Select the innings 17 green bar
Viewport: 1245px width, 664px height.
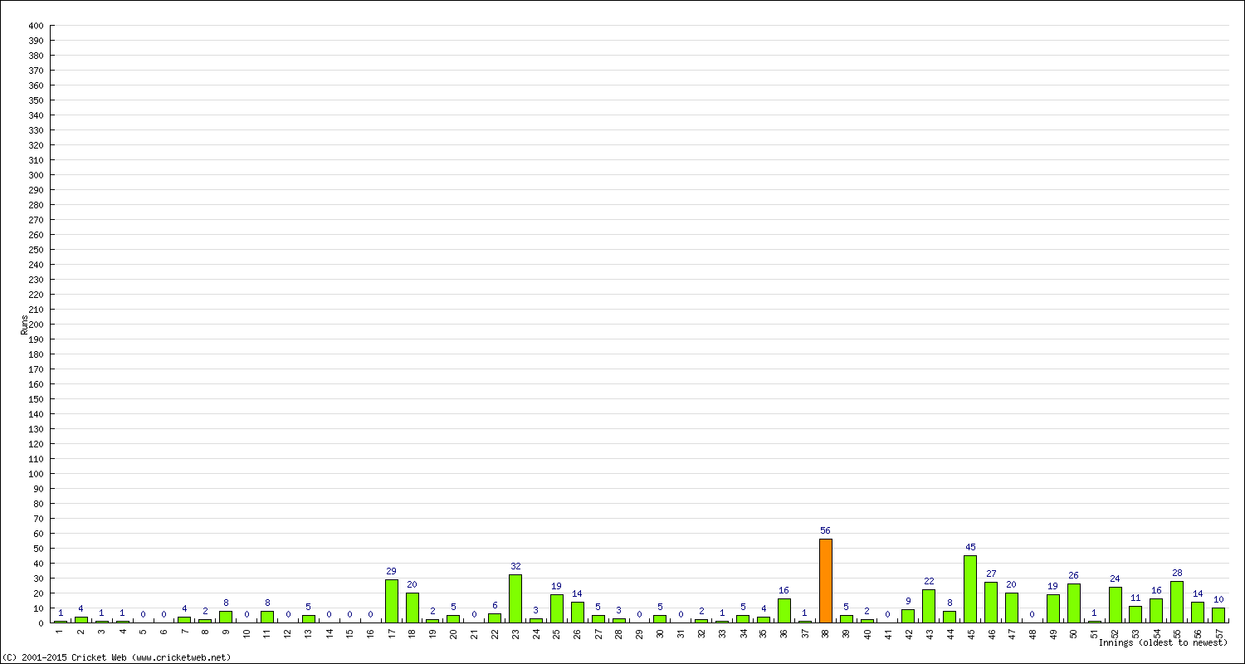[391, 601]
